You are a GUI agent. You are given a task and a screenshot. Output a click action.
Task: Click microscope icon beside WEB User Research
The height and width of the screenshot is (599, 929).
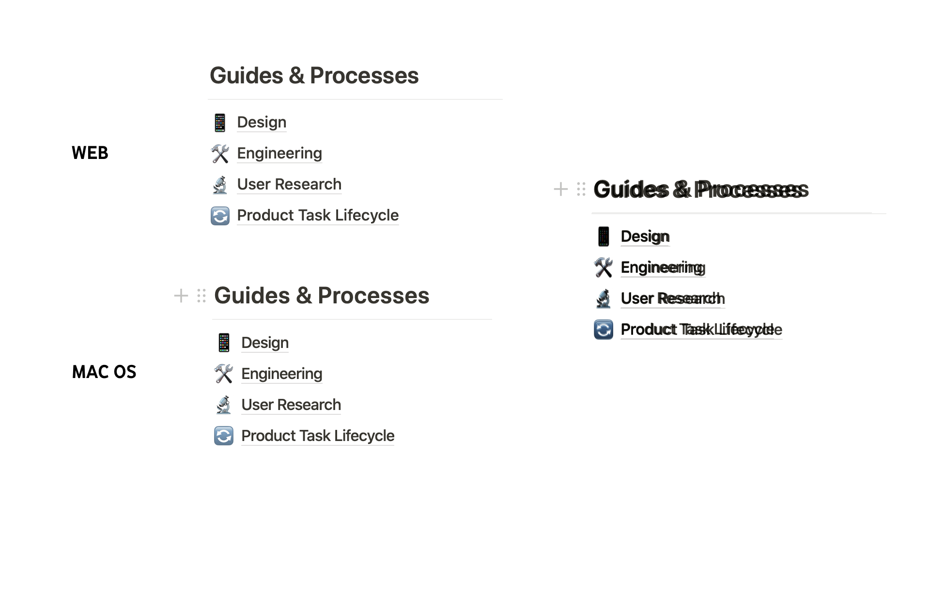(220, 185)
